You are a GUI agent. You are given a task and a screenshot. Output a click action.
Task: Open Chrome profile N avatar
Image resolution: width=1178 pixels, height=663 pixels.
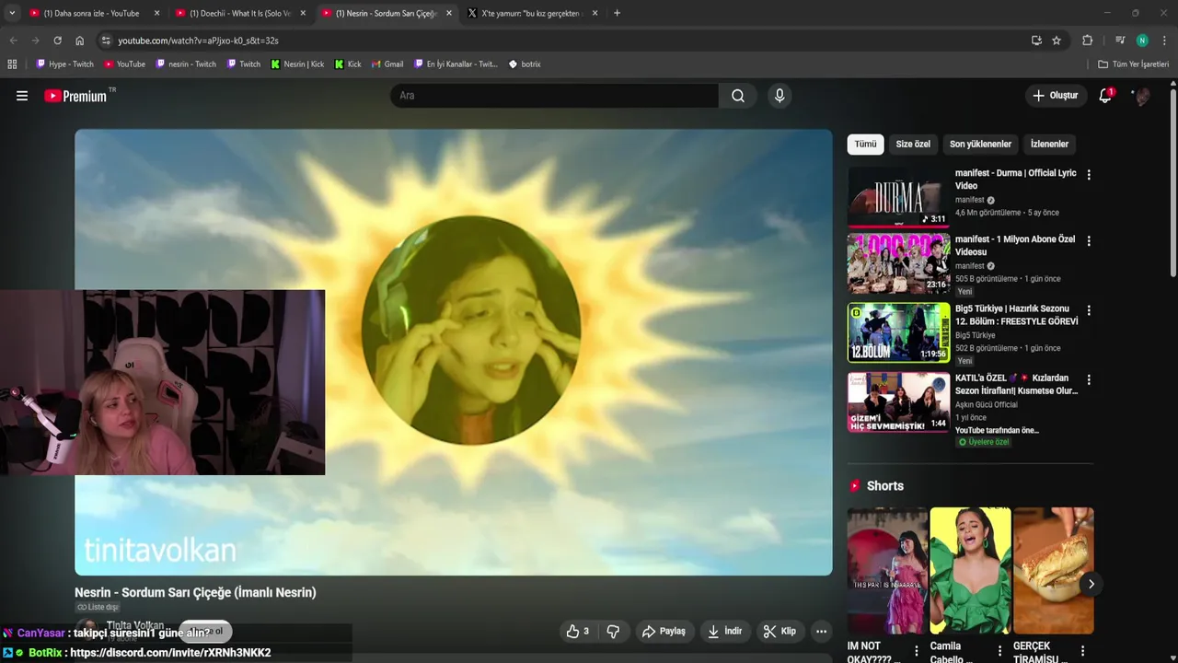pyautogui.click(x=1142, y=41)
